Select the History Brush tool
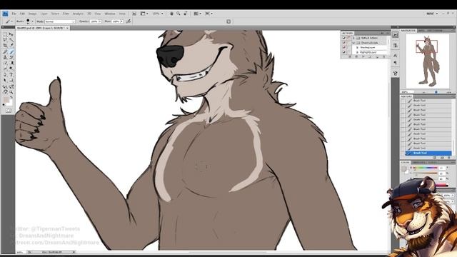This screenshot has width=457, height=257. (11, 57)
